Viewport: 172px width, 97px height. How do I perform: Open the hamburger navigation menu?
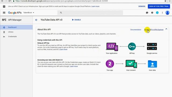click(x=4, y=13)
